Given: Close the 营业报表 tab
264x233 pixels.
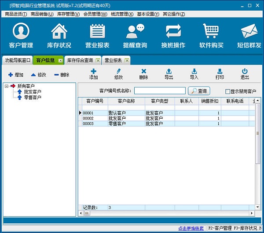Looking at the screenshot, I should click(127, 60).
